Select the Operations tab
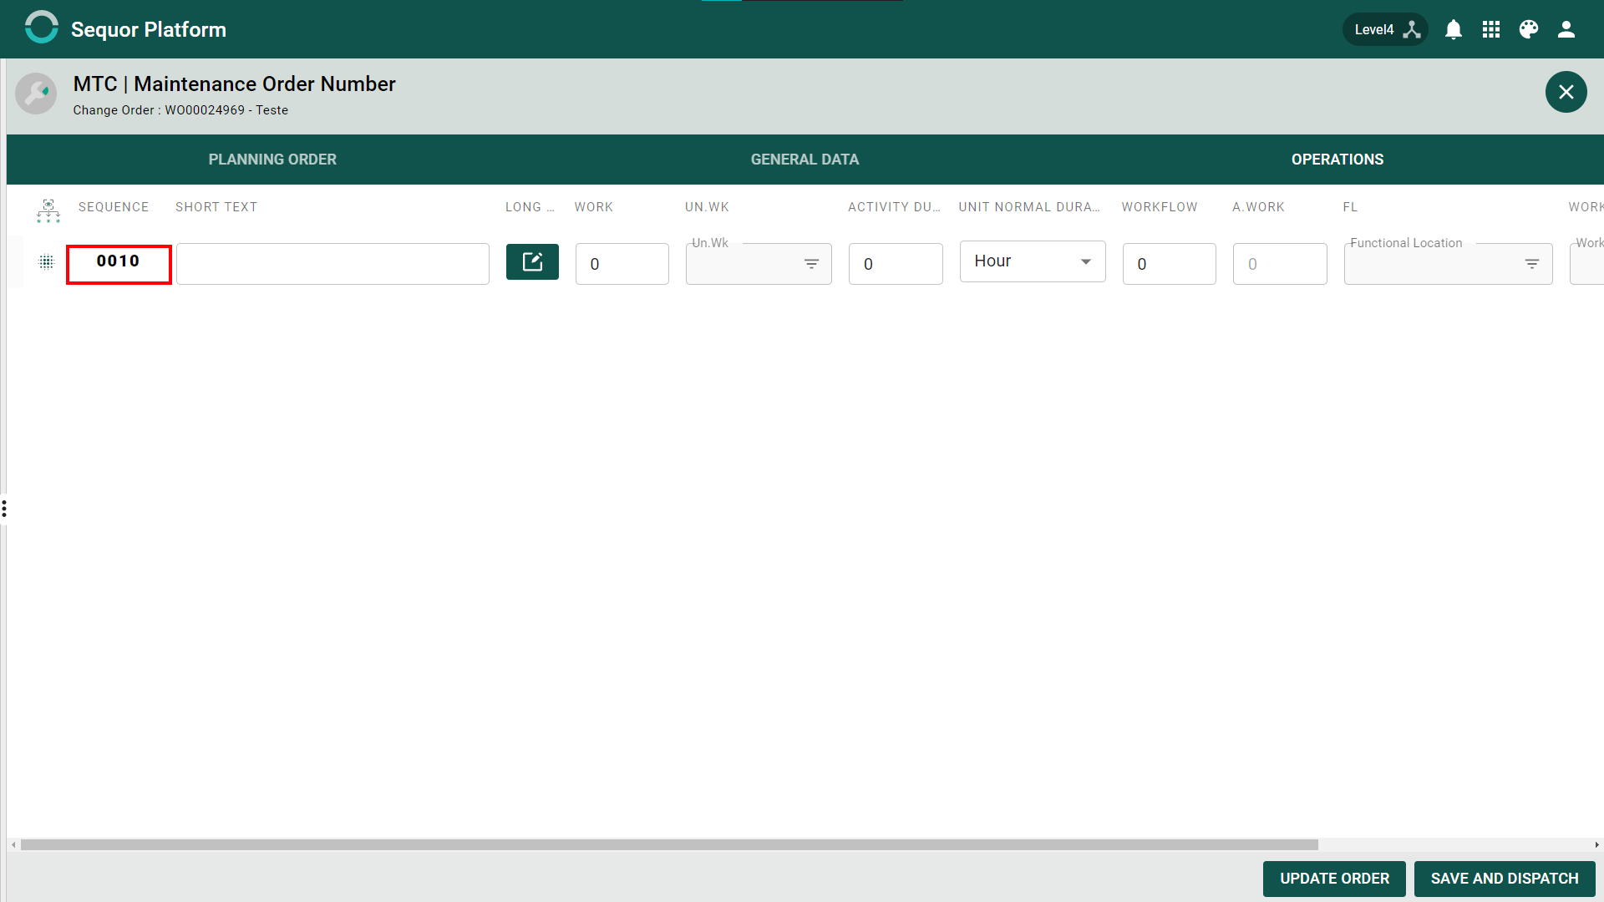1604x902 pixels. point(1338,160)
